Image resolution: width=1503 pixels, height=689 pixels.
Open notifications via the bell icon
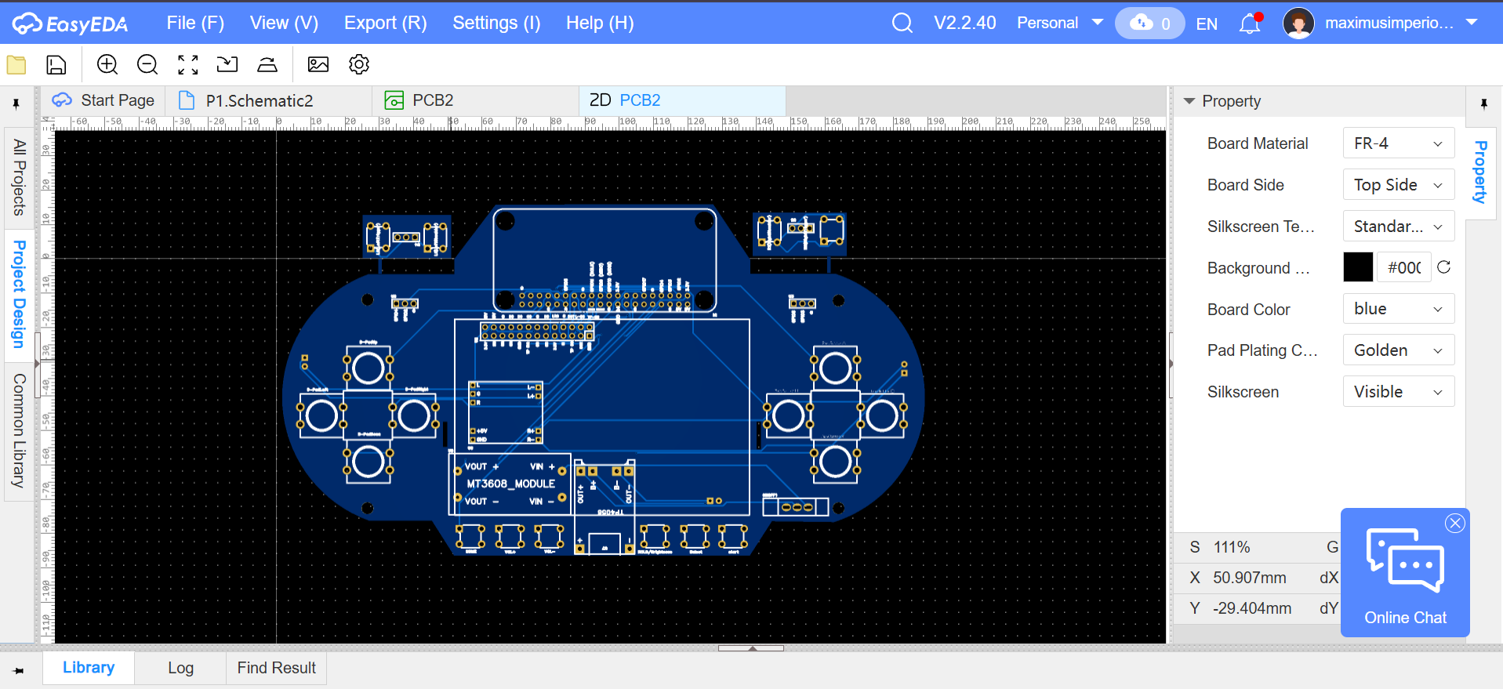coord(1249,24)
